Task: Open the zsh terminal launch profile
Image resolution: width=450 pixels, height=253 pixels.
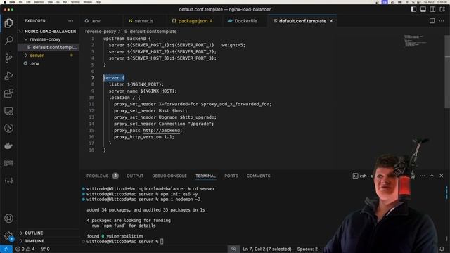Action: pyautogui.click(x=362, y=176)
